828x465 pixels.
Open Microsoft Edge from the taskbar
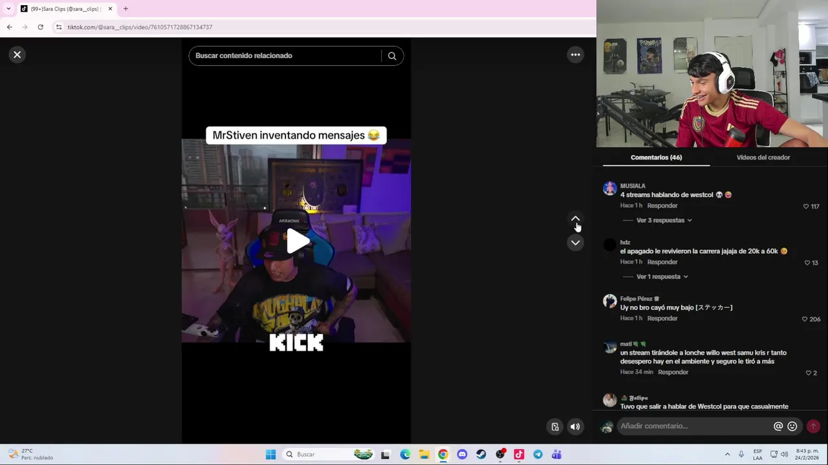pyautogui.click(x=405, y=455)
